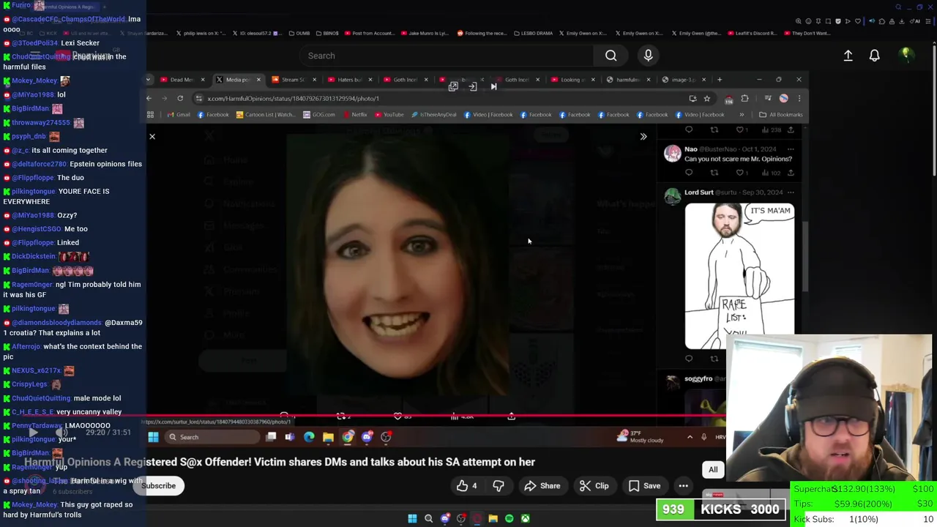The width and height of the screenshot is (937, 527).
Task: Expand hidden bookmarks chevron
Action: [742, 114]
